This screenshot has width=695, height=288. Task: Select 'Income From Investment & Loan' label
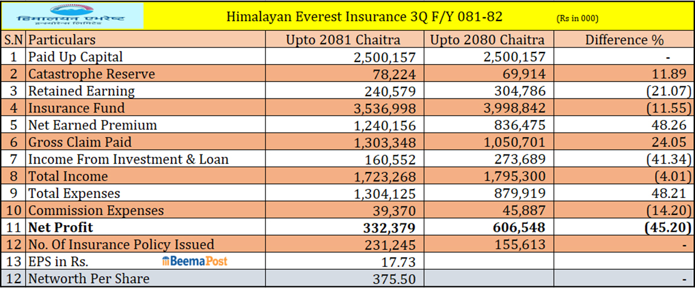pos(129,159)
